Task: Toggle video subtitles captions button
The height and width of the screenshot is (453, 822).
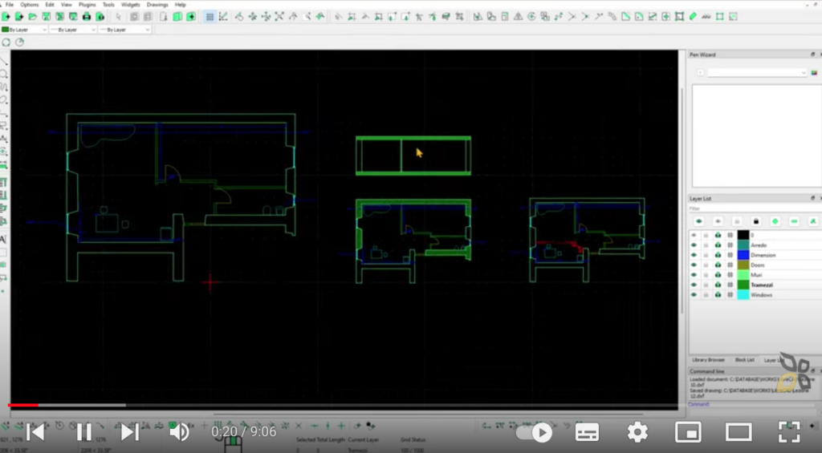Action: click(x=587, y=432)
